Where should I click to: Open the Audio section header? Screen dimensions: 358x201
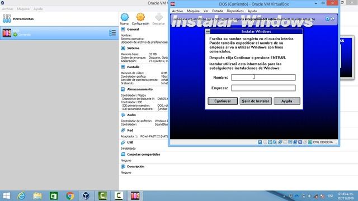(x=131, y=115)
